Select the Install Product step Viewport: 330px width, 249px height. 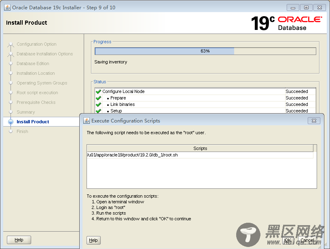click(33, 122)
